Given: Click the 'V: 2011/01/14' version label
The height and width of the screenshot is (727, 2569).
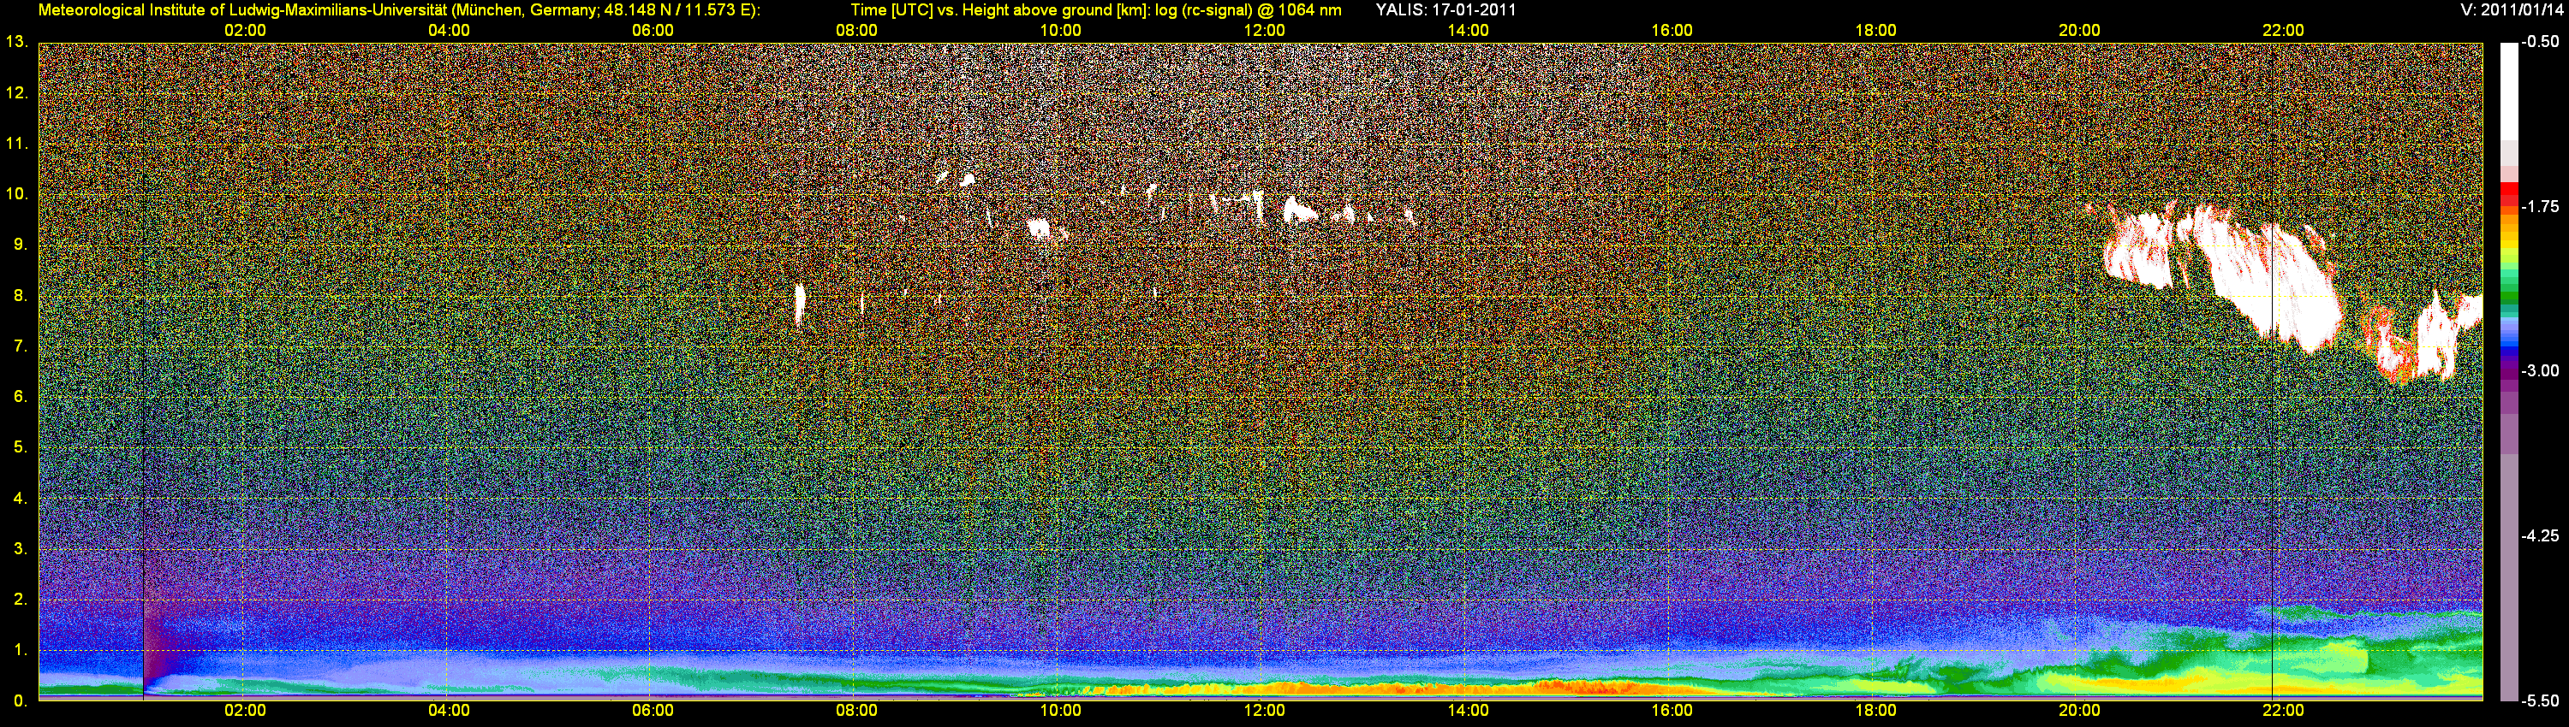Looking at the screenshot, I should click(2509, 10).
